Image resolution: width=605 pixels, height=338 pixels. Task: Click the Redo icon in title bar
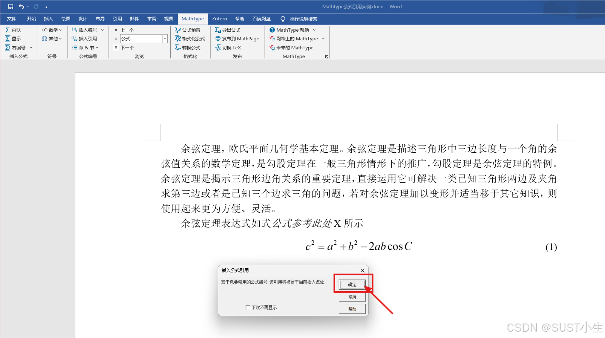[36, 6]
